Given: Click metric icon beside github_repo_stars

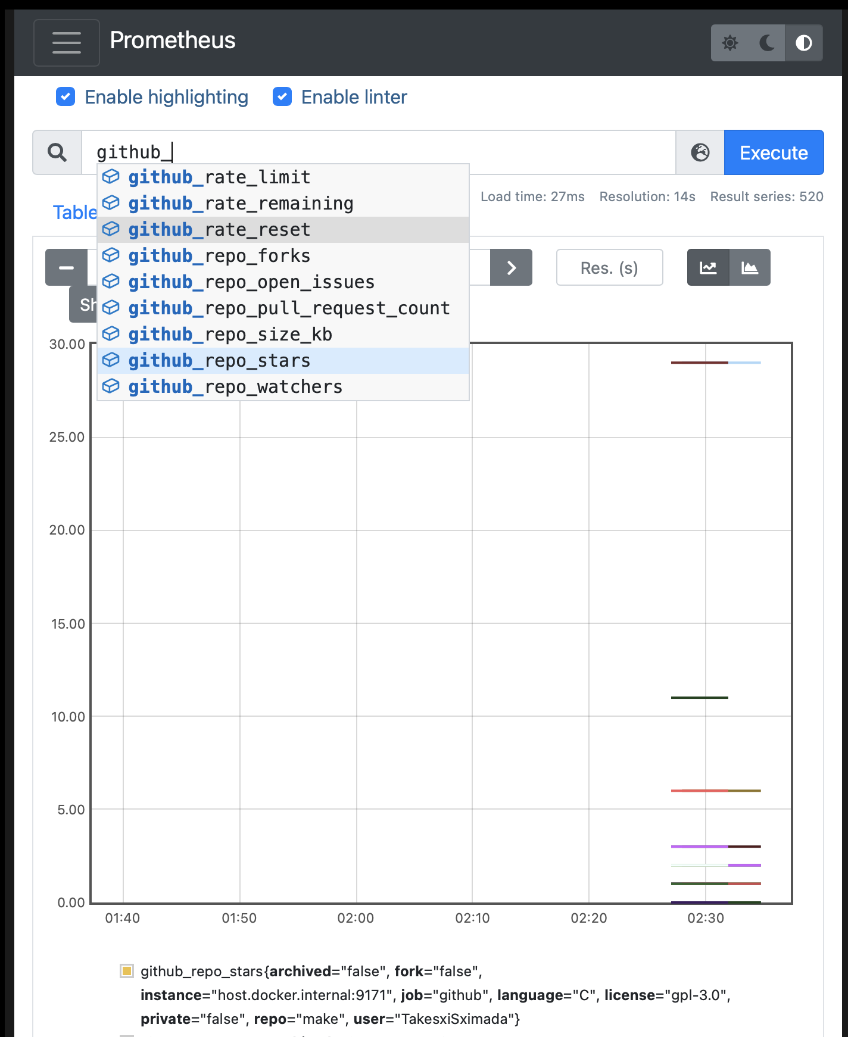Looking at the screenshot, I should pyautogui.click(x=111, y=360).
